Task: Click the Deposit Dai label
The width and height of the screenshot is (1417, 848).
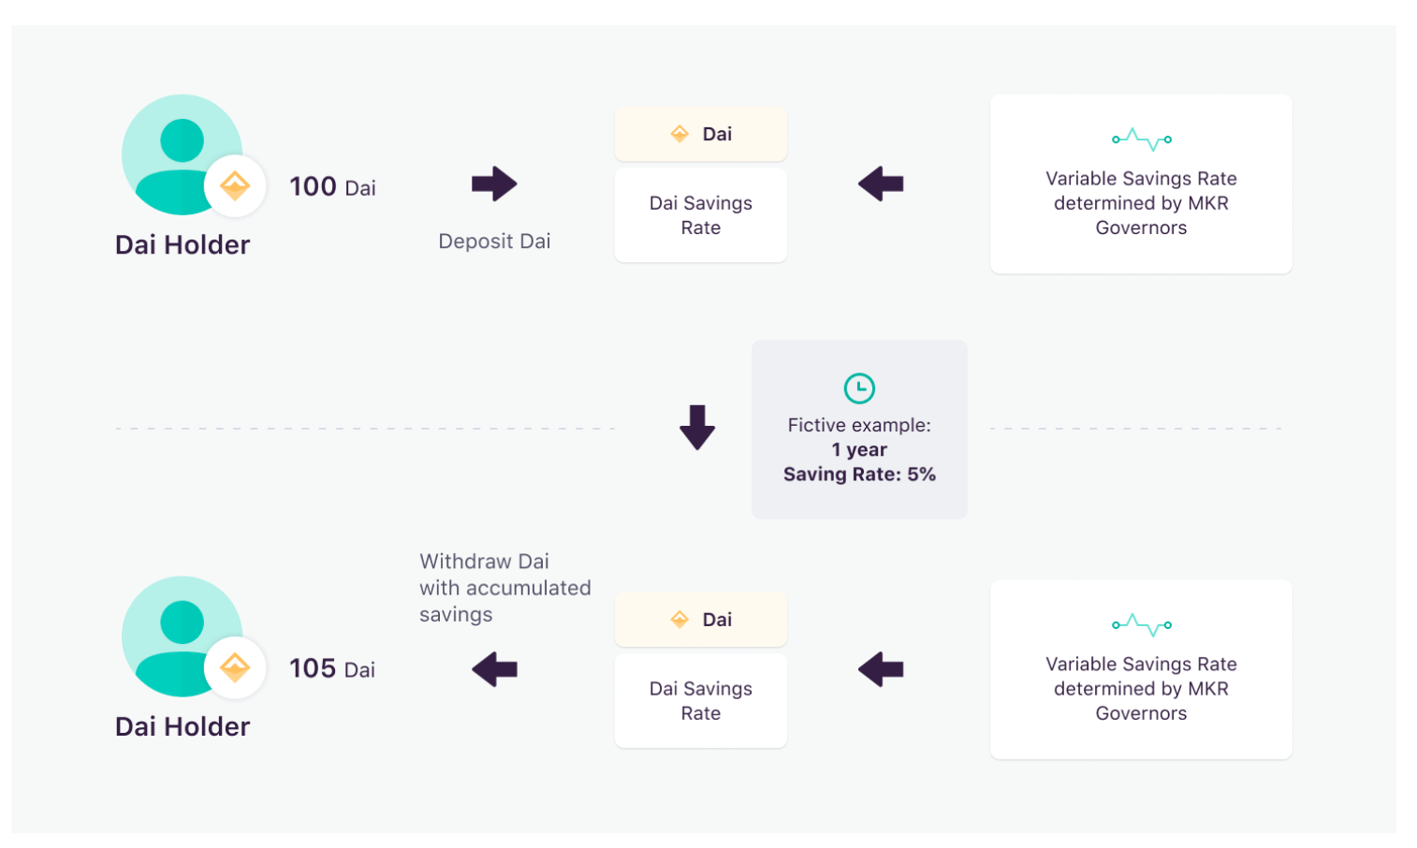Action: click(494, 241)
